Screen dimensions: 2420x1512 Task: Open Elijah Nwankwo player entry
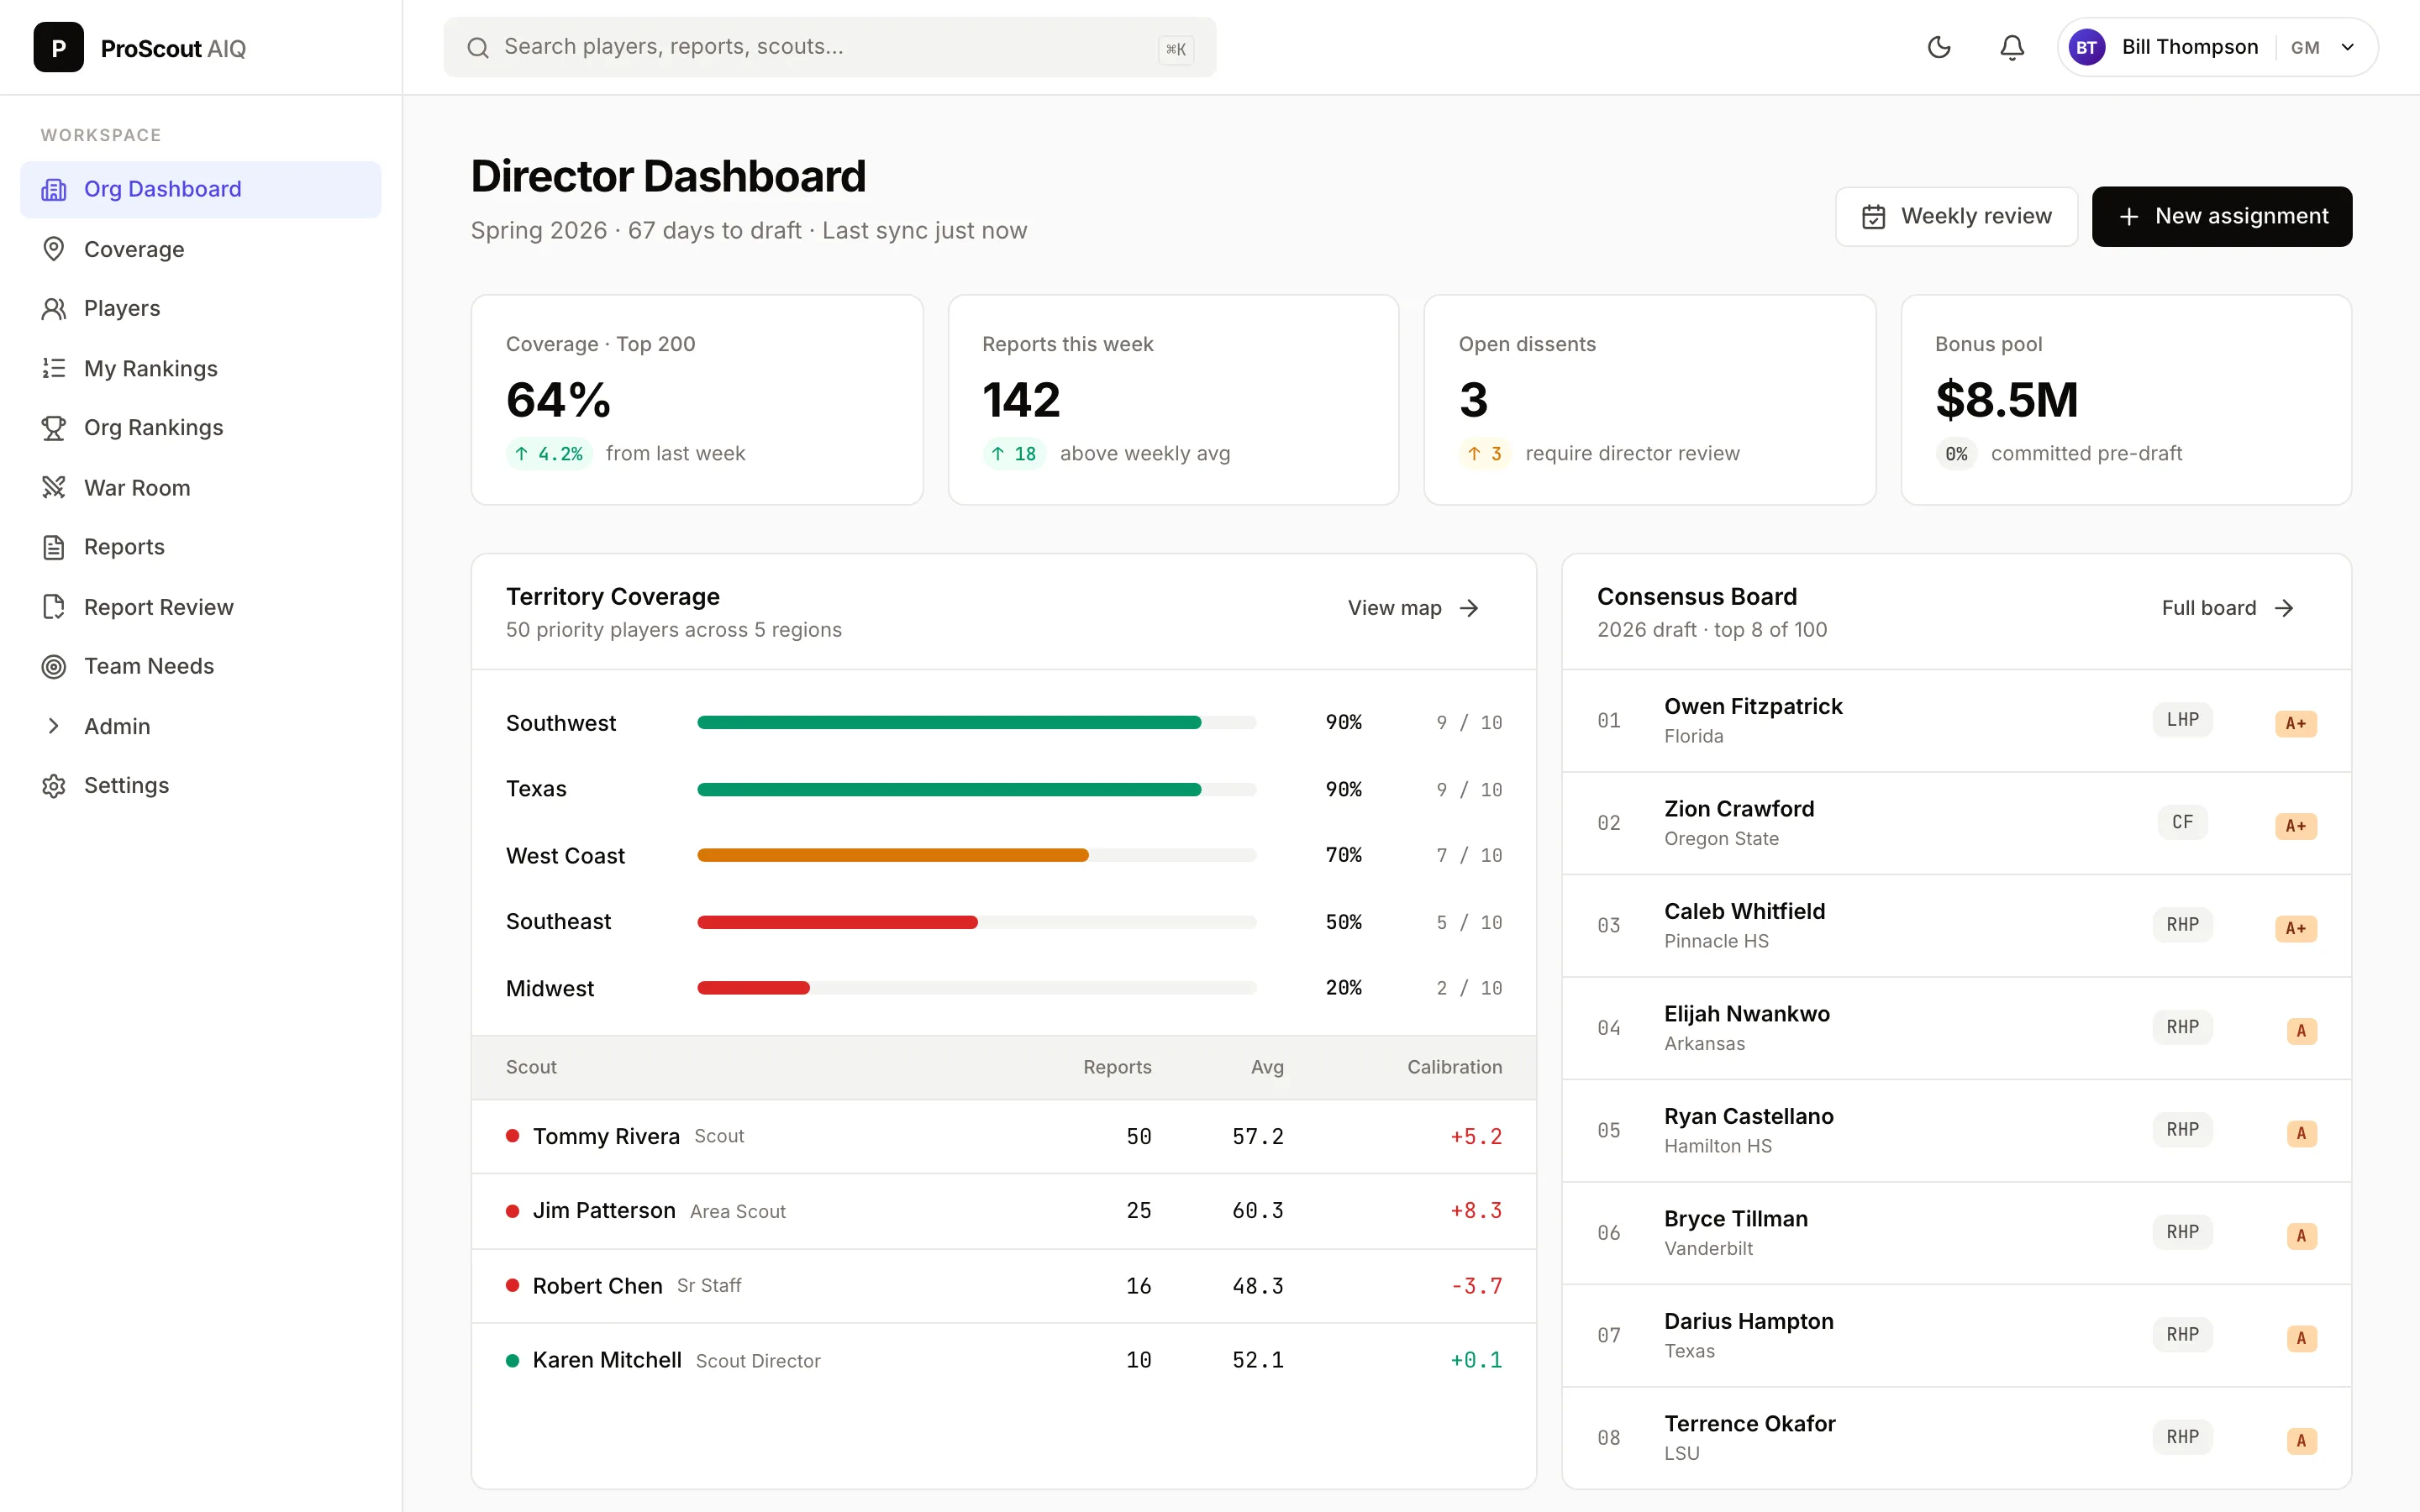tap(1956, 1028)
